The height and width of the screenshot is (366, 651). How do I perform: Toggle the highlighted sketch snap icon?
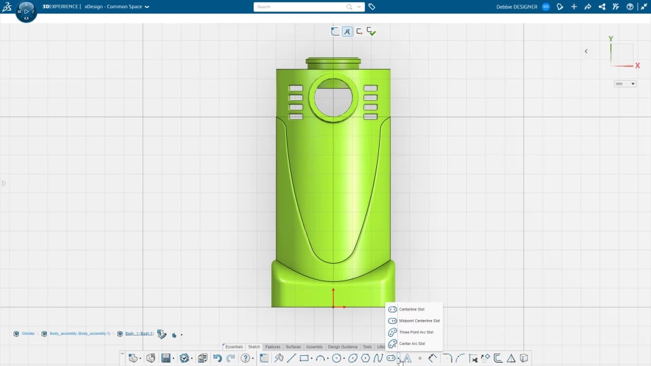347,31
